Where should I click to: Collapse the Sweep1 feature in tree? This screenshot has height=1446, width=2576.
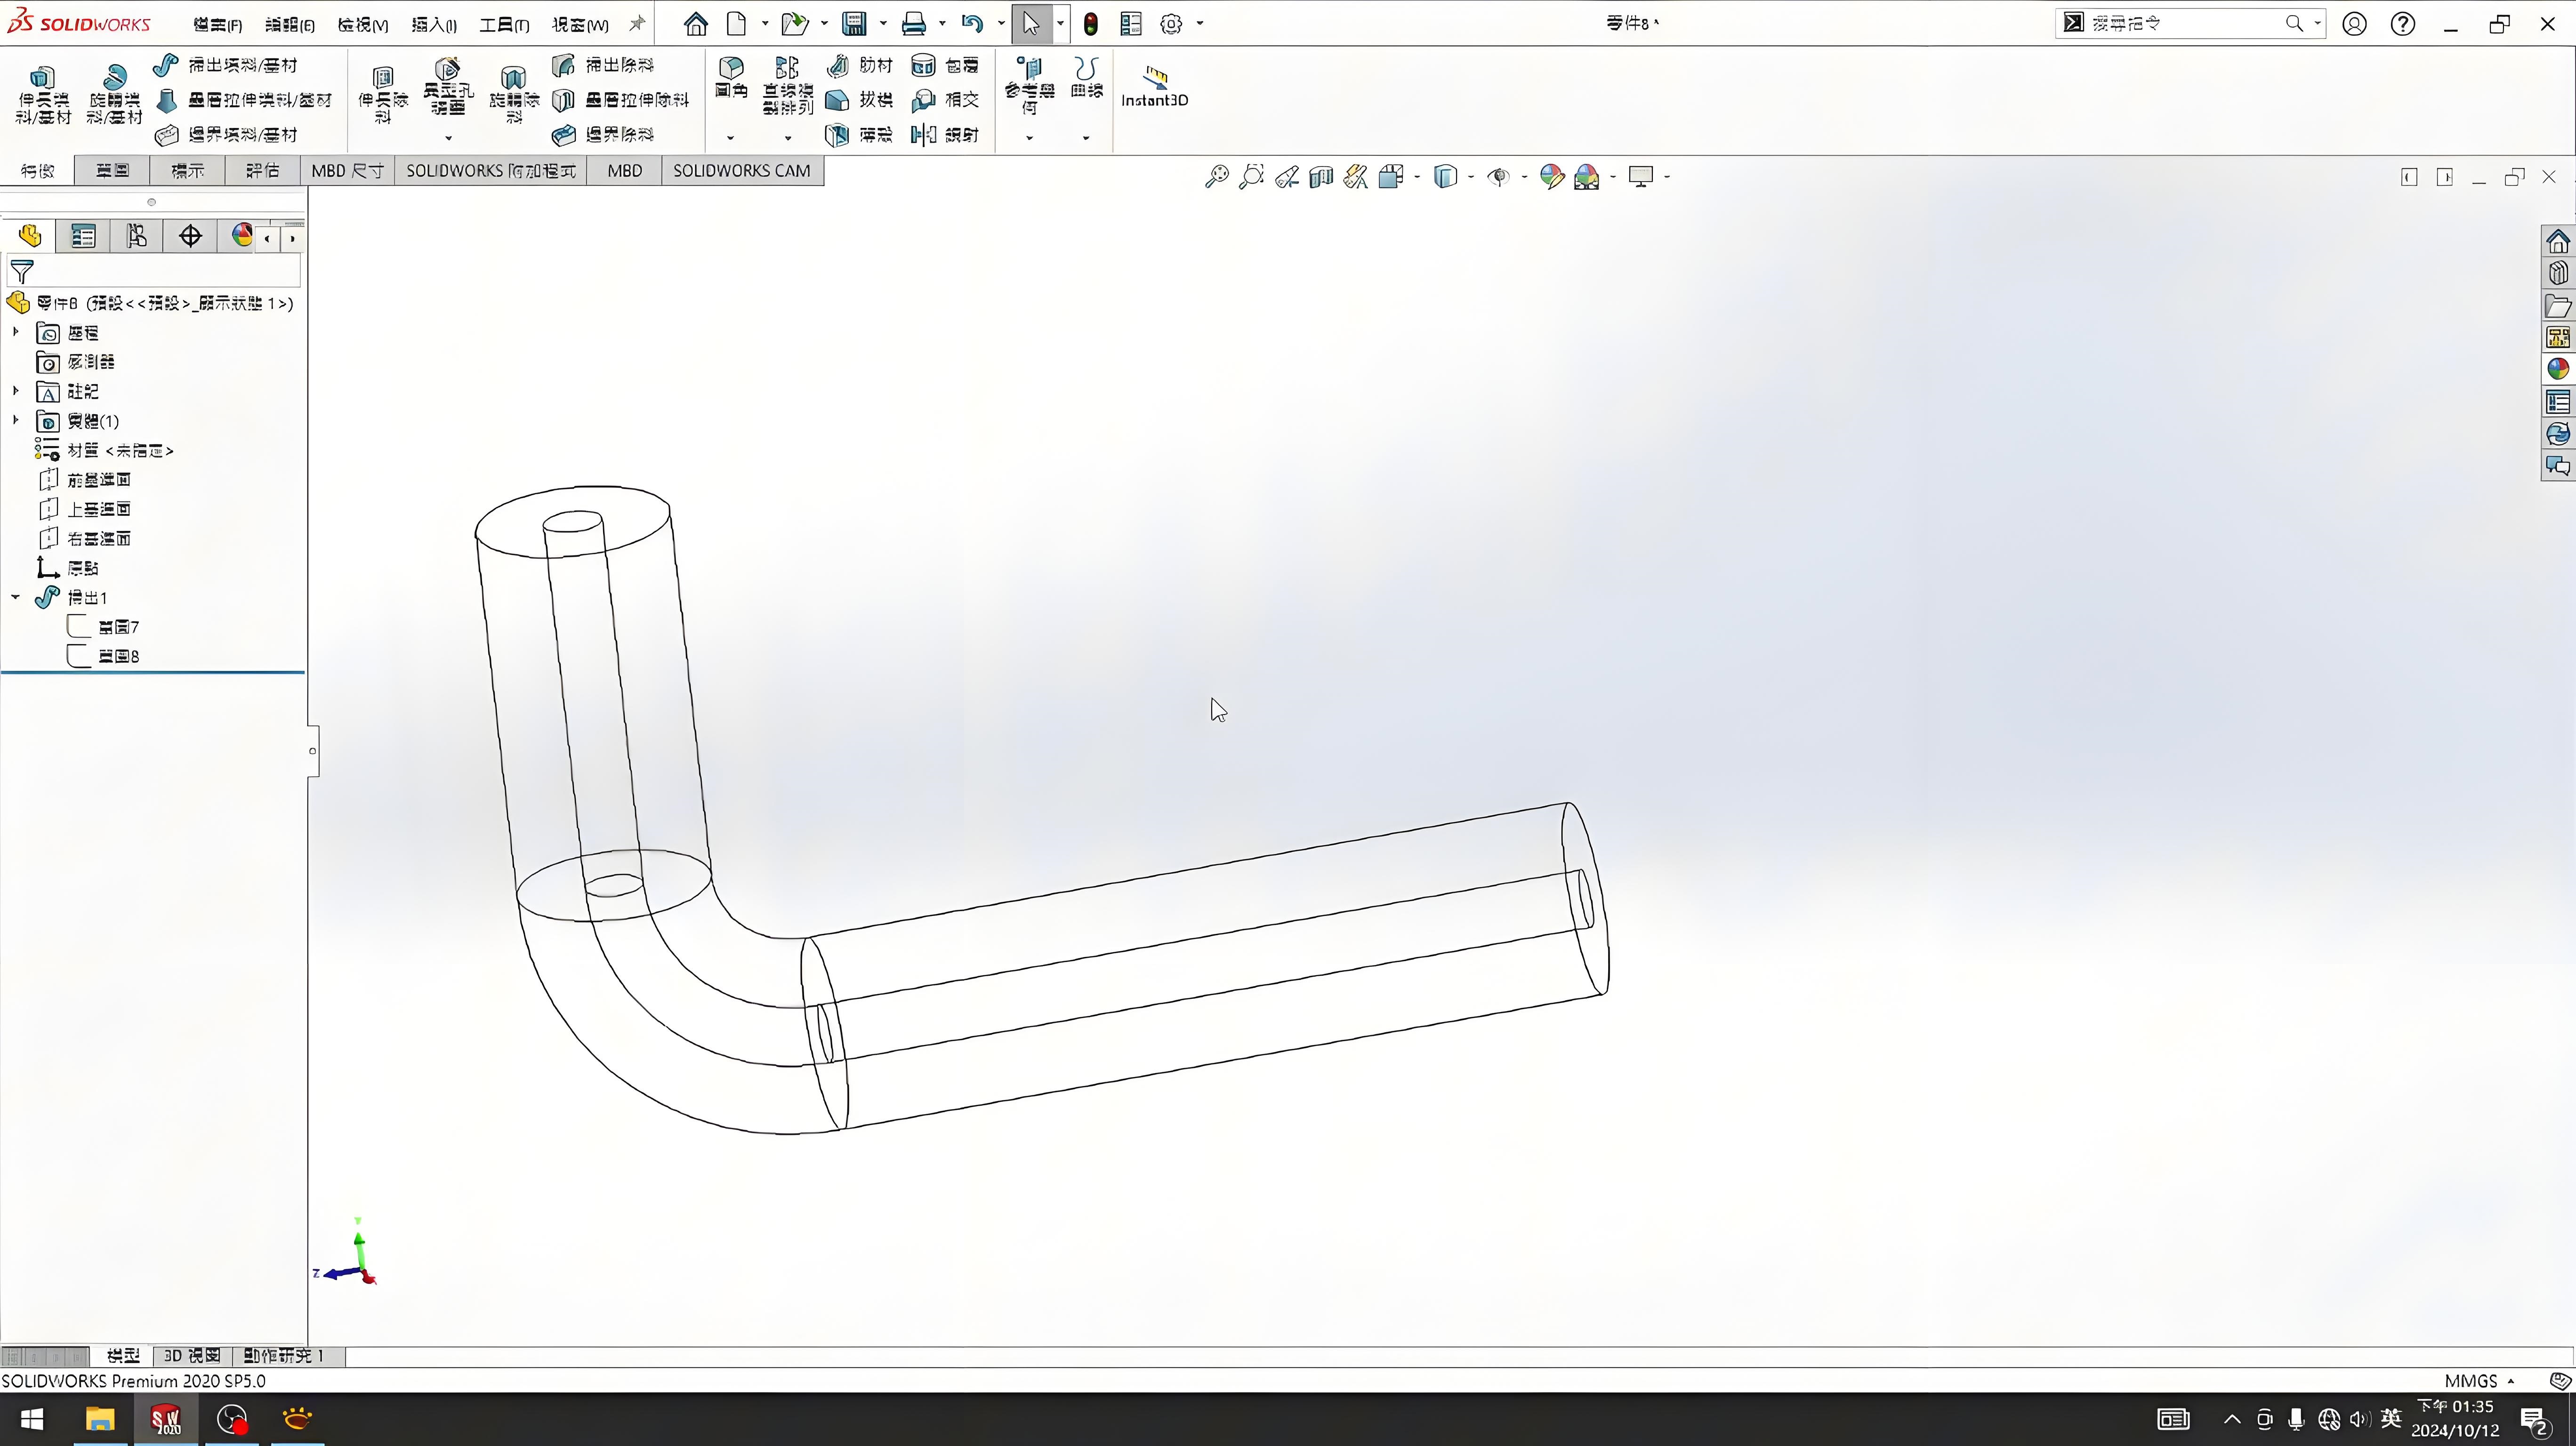(x=15, y=597)
